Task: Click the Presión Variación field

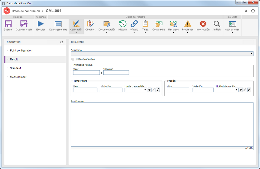Action: (x=203, y=90)
